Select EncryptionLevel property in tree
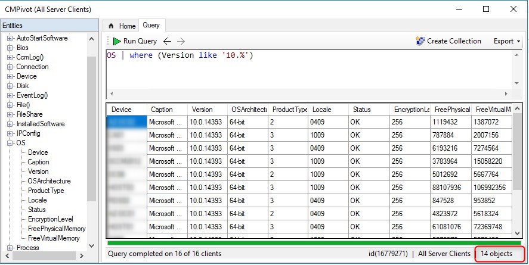 51,219
